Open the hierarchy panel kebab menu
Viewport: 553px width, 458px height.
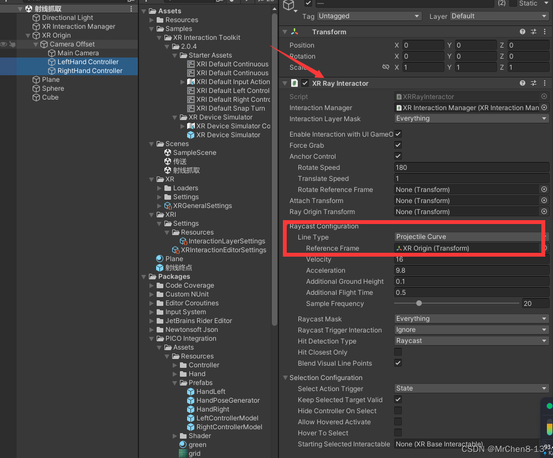tap(131, 8)
